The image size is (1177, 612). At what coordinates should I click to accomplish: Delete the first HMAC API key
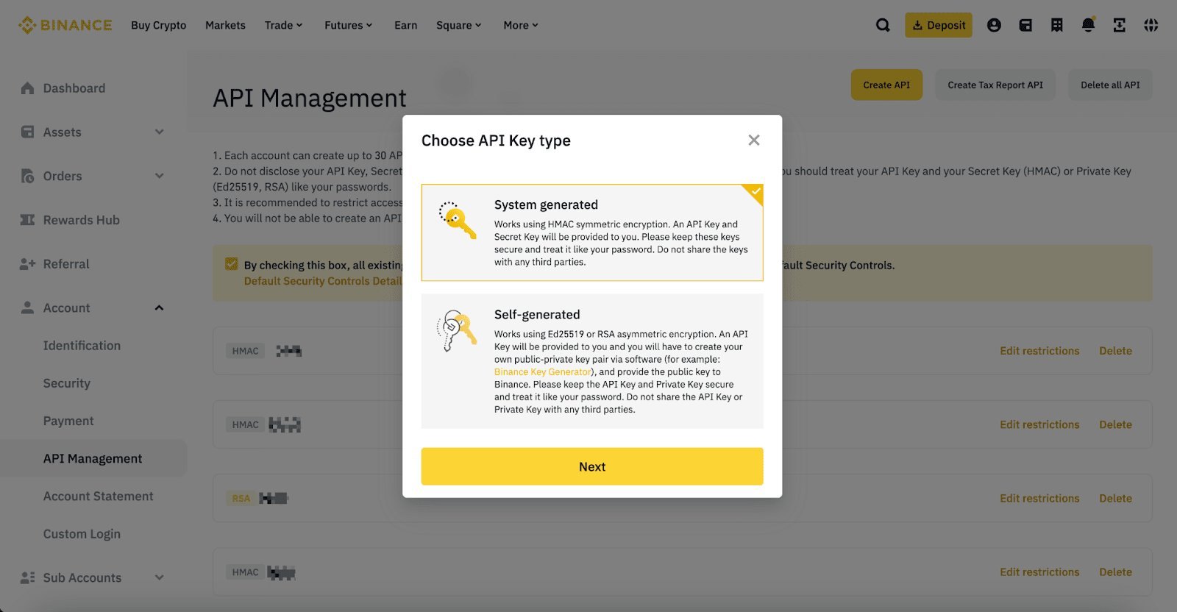pyautogui.click(x=1115, y=351)
